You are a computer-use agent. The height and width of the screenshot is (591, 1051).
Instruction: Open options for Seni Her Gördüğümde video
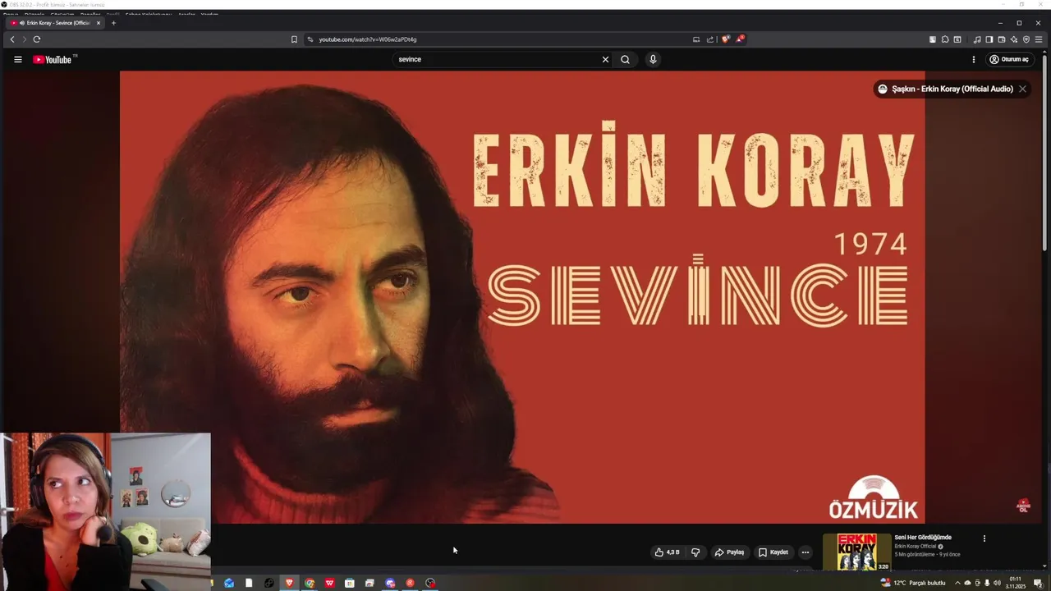(984, 538)
